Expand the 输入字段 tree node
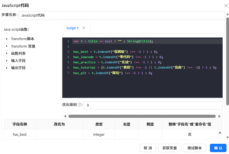This screenshot has height=154, width=229. (7, 61)
